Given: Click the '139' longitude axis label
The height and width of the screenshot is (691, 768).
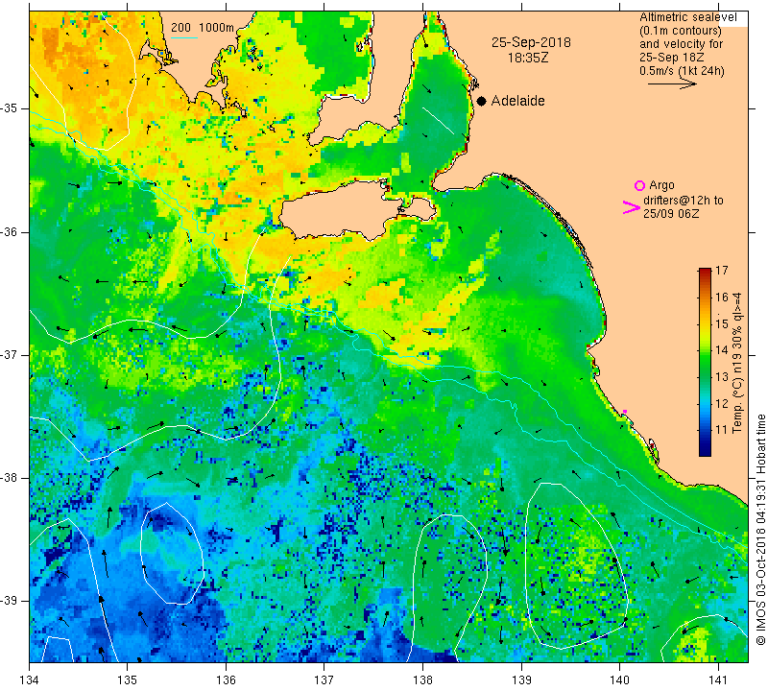Looking at the screenshot, I should pyautogui.click(x=521, y=680).
